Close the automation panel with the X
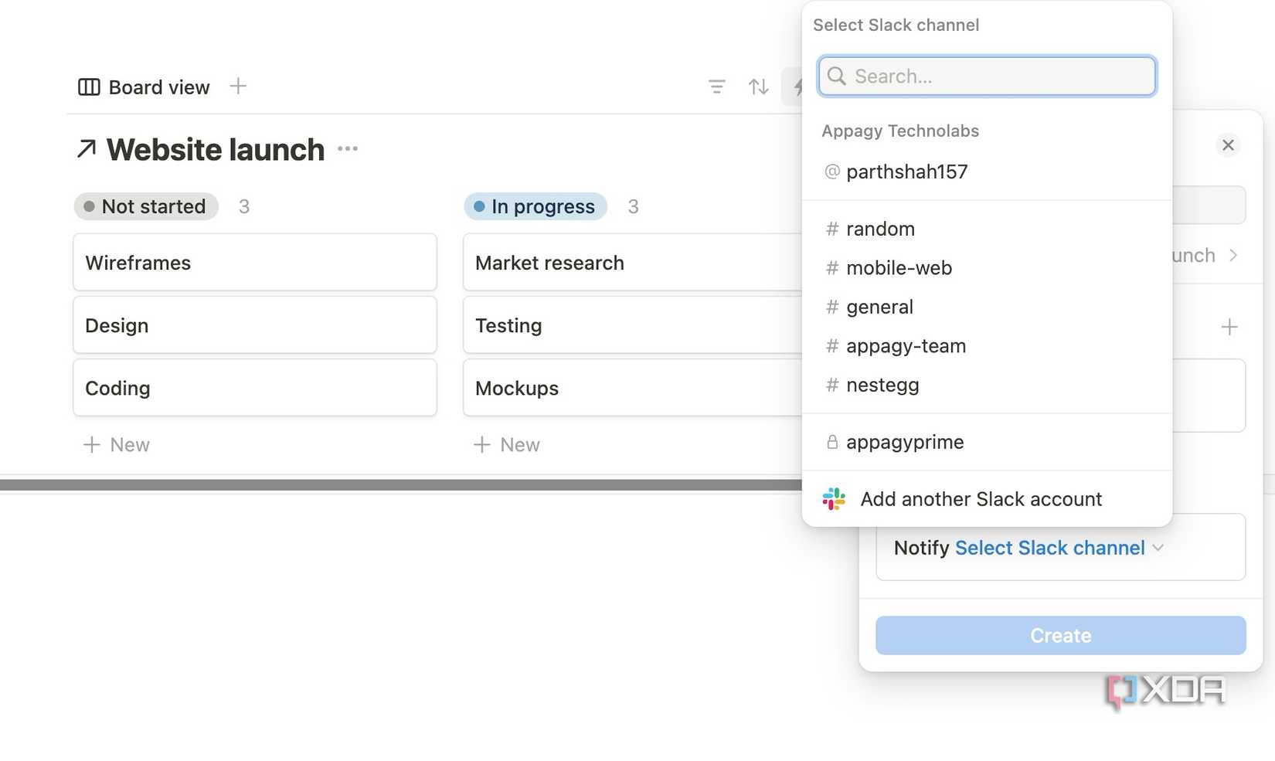The width and height of the screenshot is (1275, 761). tap(1228, 145)
